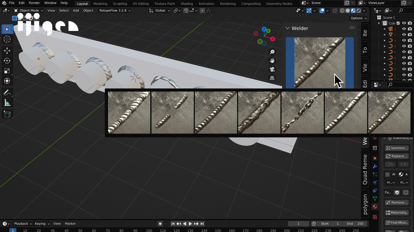The height and width of the screenshot is (232, 414).
Task: Enable the fake user shield toggle
Action: [397, 192]
